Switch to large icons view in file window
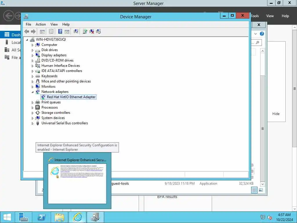This screenshot has width=297, height=223. (261, 190)
